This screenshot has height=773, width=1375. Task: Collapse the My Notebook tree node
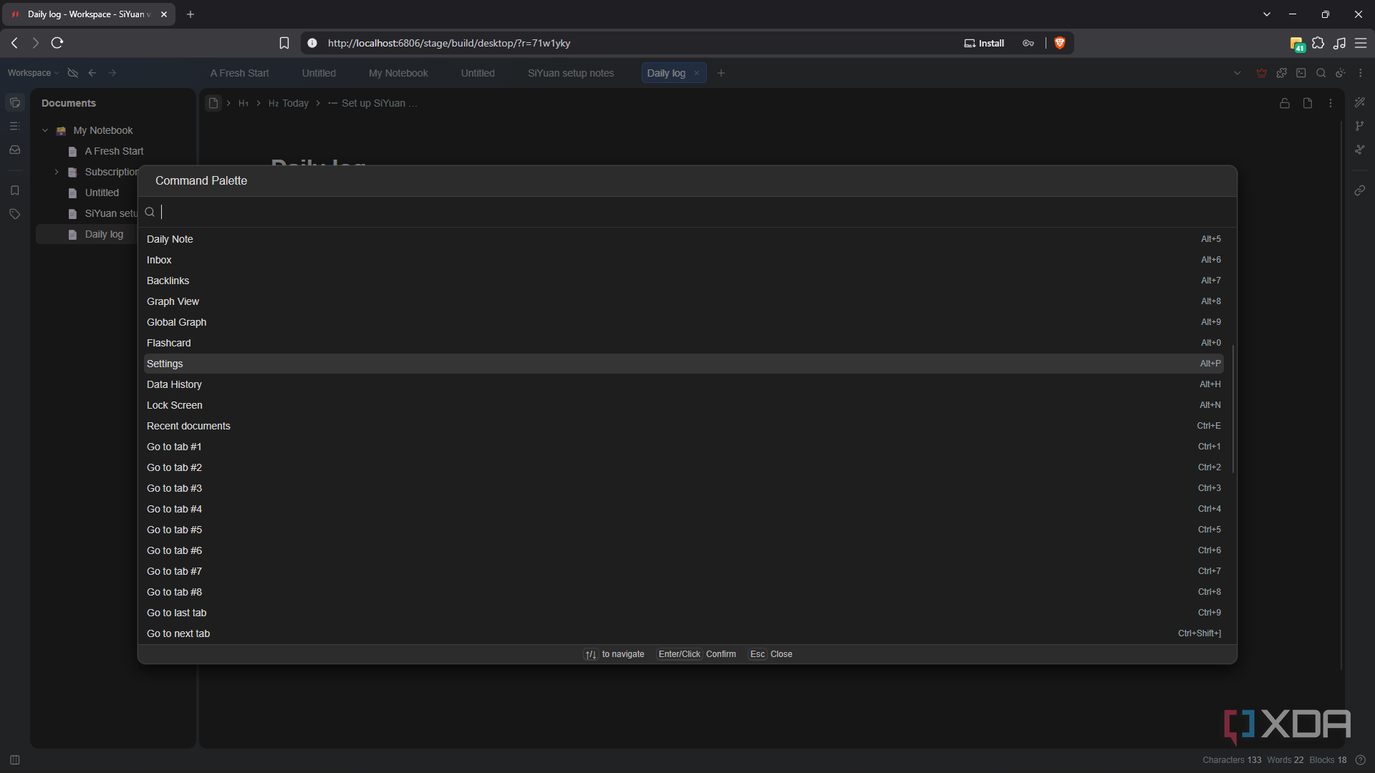pos(45,131)
